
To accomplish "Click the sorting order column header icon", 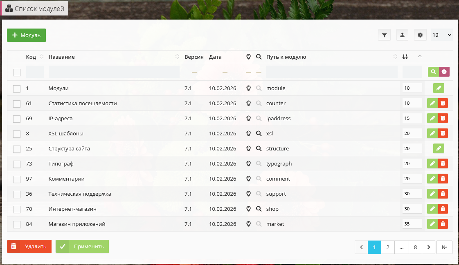I will (405, 57).
